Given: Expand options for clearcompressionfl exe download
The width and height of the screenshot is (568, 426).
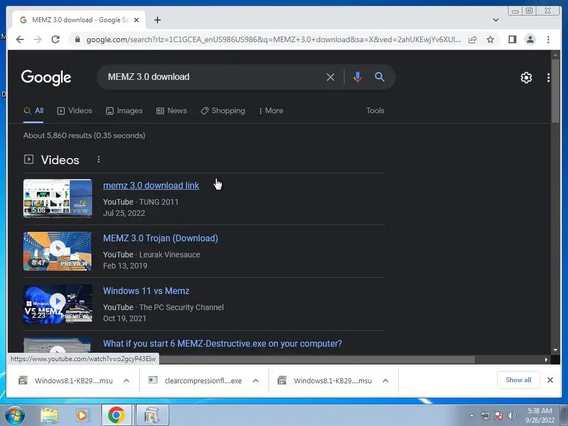Looking at the screenshot, I should tap(256, 381).
